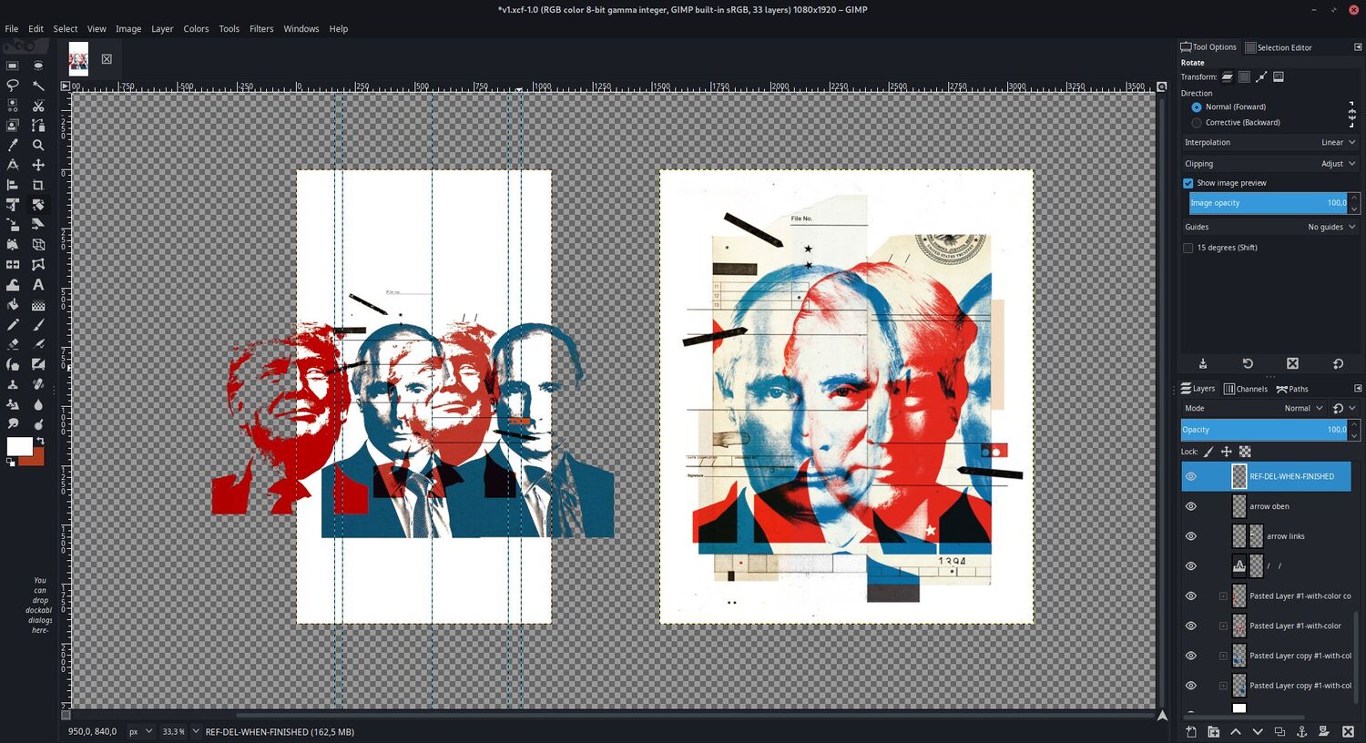The width and height of the screenshot is (1366, 743).
Task: Switch to the Selection Editor tab
Action: click(x=1279, y=47)
